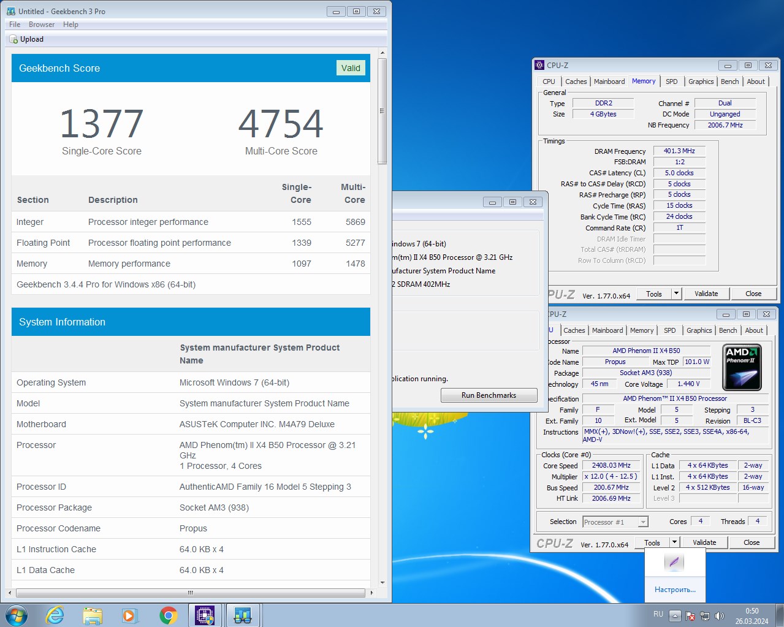Open the Processor #1 Selection combo box
This screenshot has width=784, height=627.
click(x=615, y=522)
